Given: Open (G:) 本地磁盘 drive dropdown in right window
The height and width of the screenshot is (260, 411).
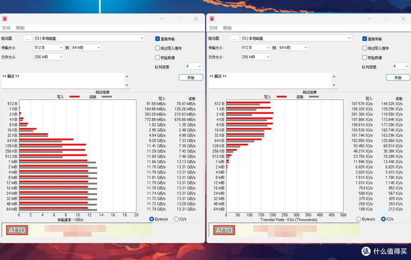Looking at the screenshot, I should [296, 38].
